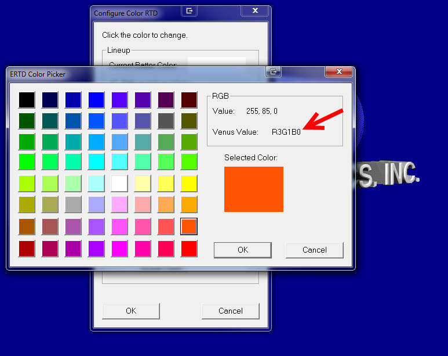
Task: Click the large Selected Color preview box
Action: (254, 189)
